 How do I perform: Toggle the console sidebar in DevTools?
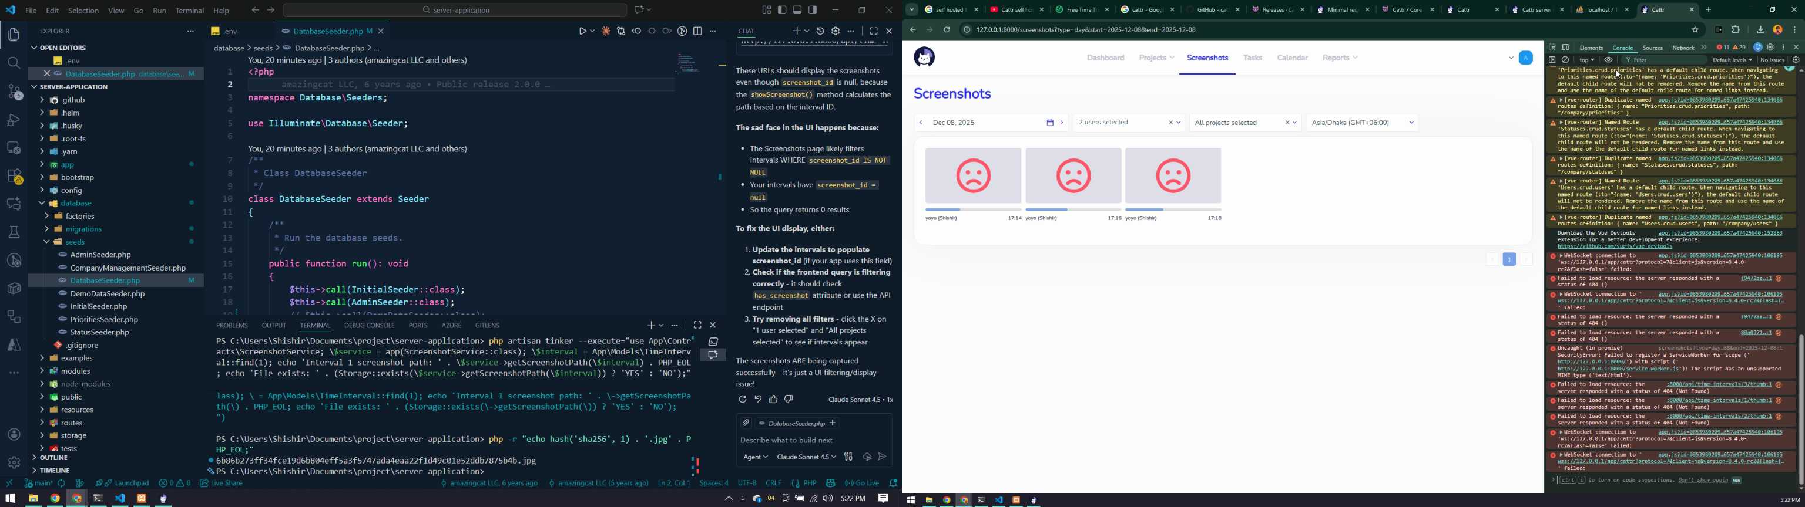click(1552, 60)
